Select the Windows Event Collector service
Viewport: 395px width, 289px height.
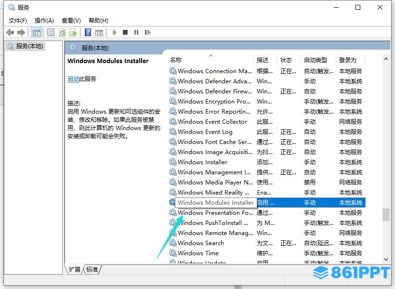point(266,122)
